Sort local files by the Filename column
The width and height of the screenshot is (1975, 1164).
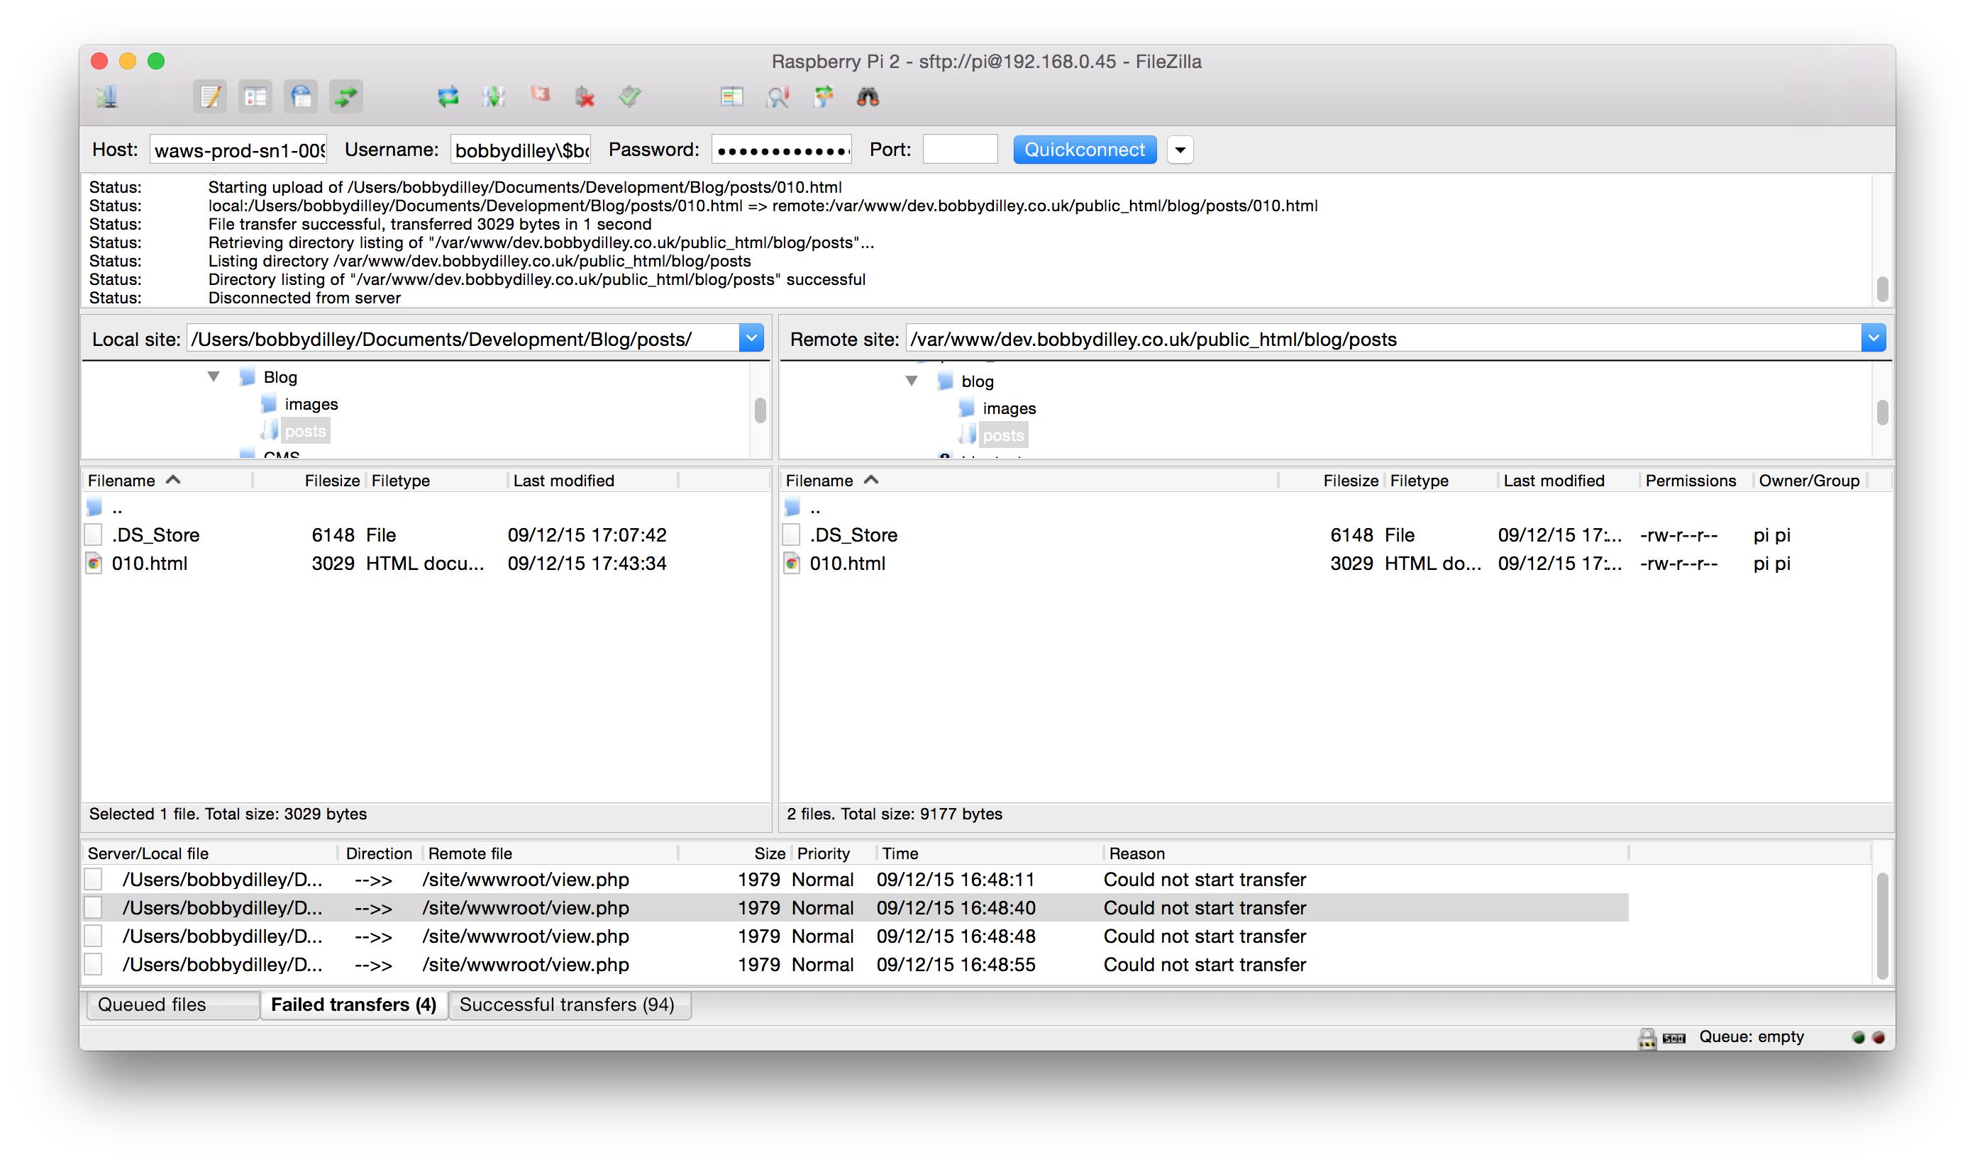click(x=167, y=481)
